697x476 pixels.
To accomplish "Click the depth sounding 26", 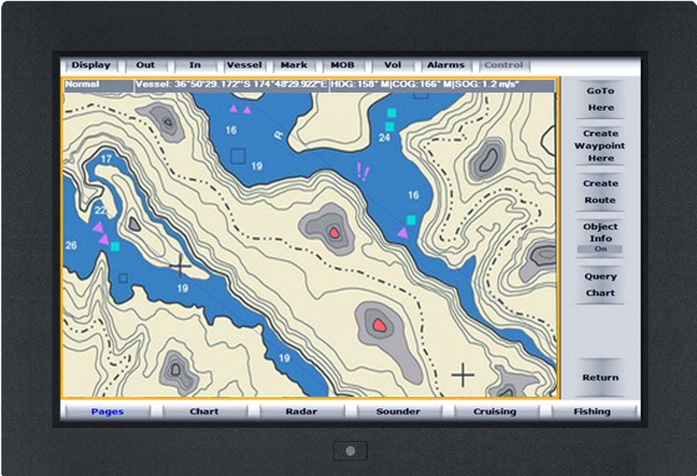I will click(x=71, y=246).
